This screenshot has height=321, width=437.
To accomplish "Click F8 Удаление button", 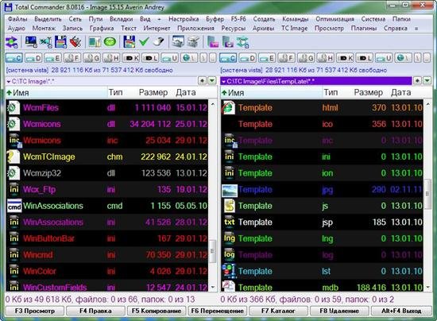I will [339, 311].
